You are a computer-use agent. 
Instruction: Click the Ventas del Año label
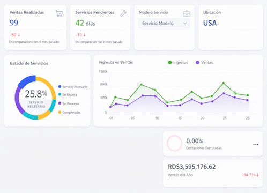pos(180,175)
